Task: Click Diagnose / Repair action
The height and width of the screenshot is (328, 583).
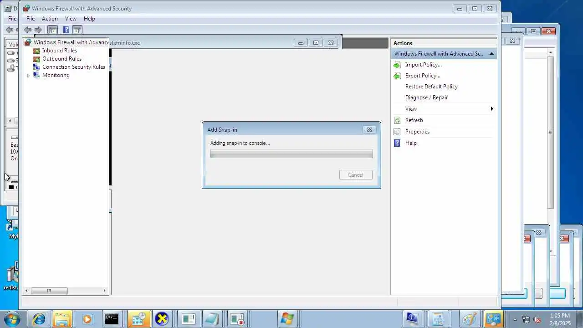Action: point(426,97)
